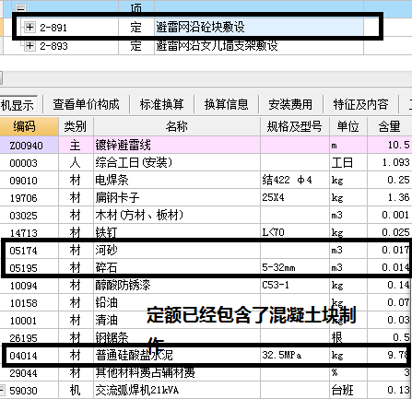The height and width of the screenshot is (399, 412).
Task: Expand the 2-893 quota row
Action: coord(29,46)
